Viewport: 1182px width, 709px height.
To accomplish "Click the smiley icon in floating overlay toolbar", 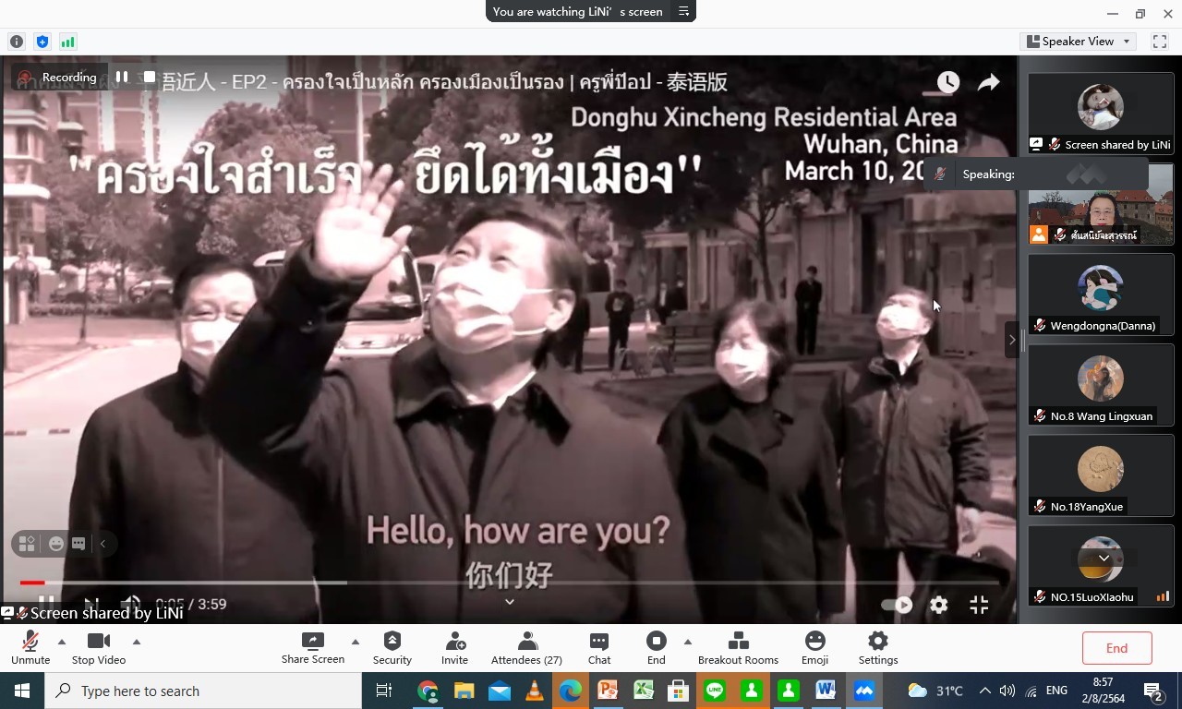I will (56, 544).
